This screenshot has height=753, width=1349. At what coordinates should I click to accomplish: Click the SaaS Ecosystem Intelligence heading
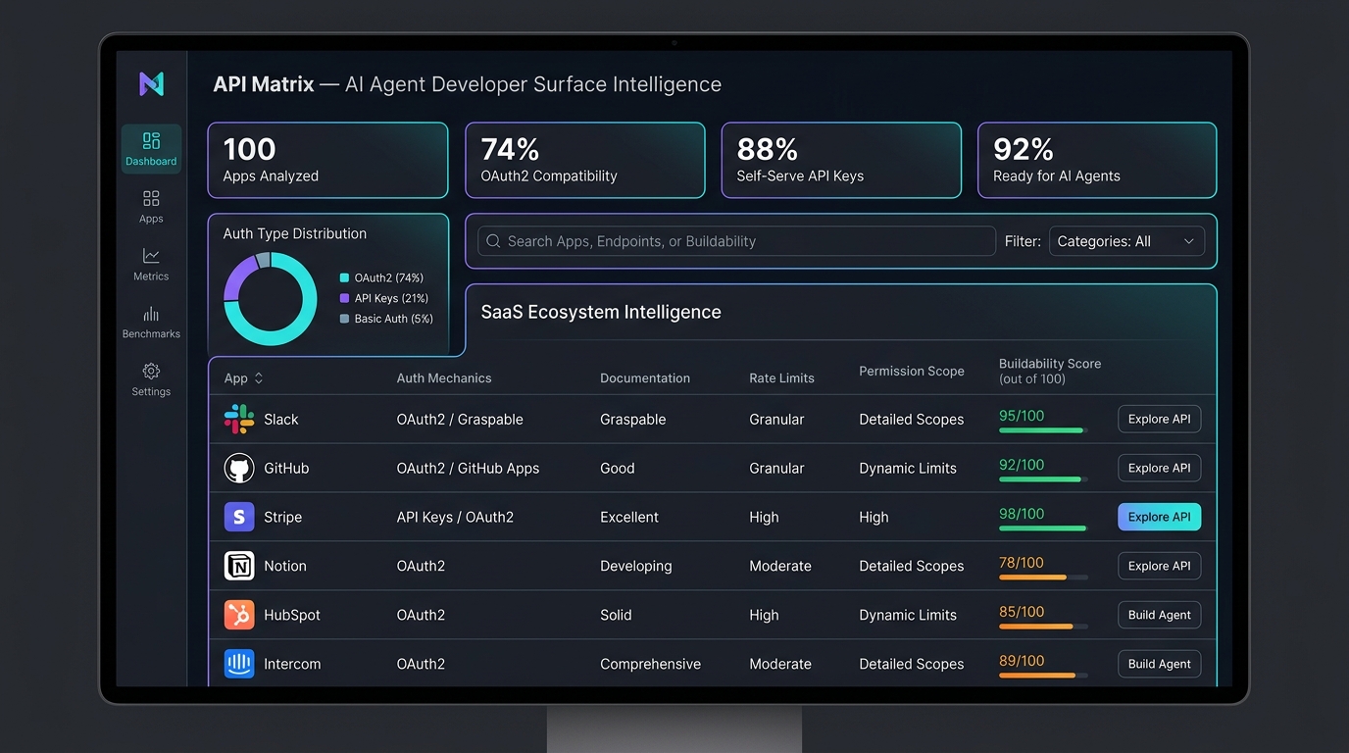point(601,312)
